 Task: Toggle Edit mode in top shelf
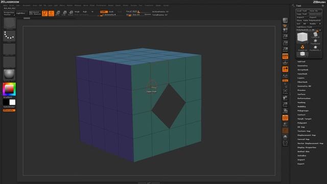point(44,13)
